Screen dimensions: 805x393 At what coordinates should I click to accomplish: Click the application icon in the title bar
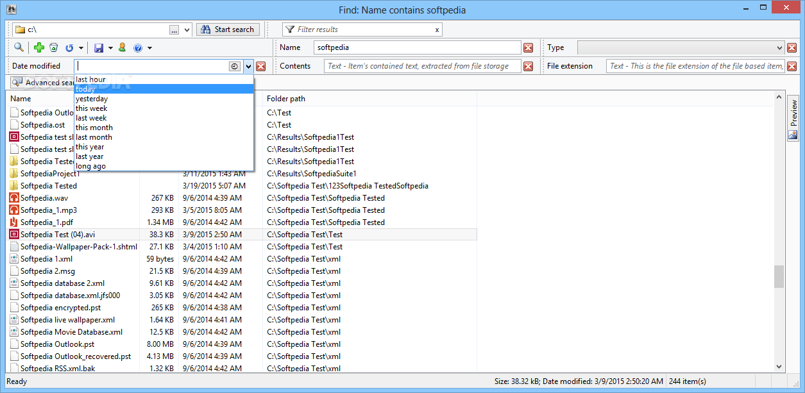click(x=10, y=10)
